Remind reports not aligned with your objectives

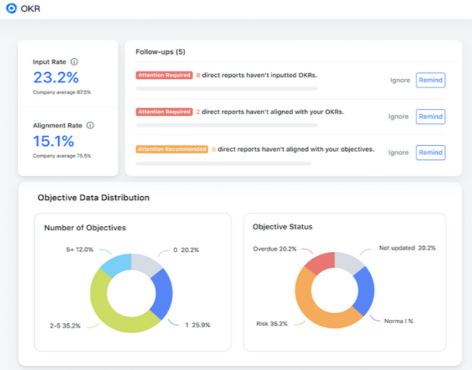click(x=430, y=153)
